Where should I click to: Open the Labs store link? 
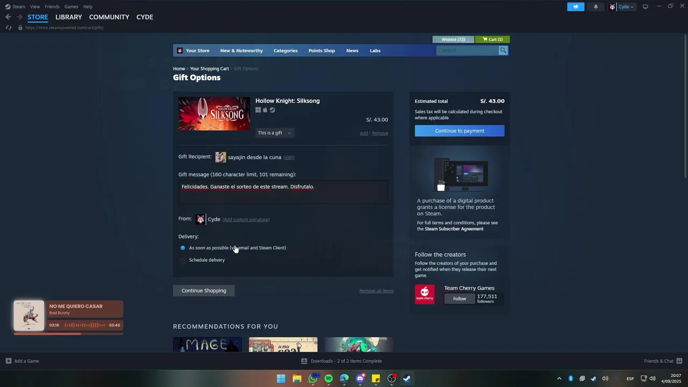coord(375,51)
